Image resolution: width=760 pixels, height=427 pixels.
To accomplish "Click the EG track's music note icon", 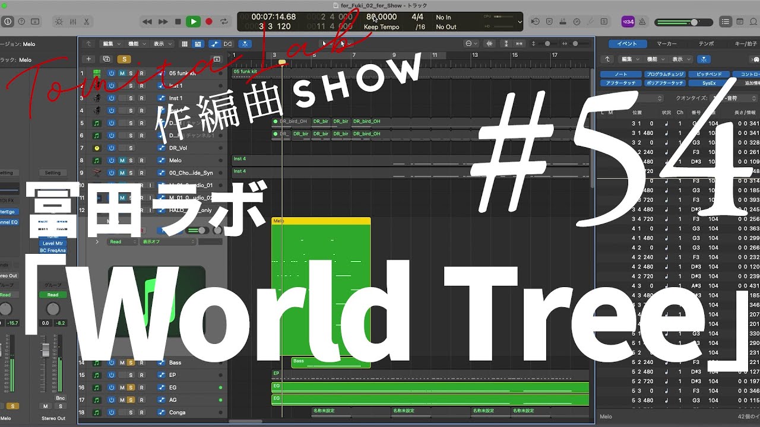I will click(x=97, y=387).
